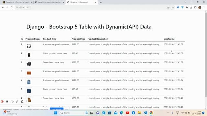Viewport: 207px width, 116px height.
Task: Click the share page icon in address bar
Action: (168, 7)
